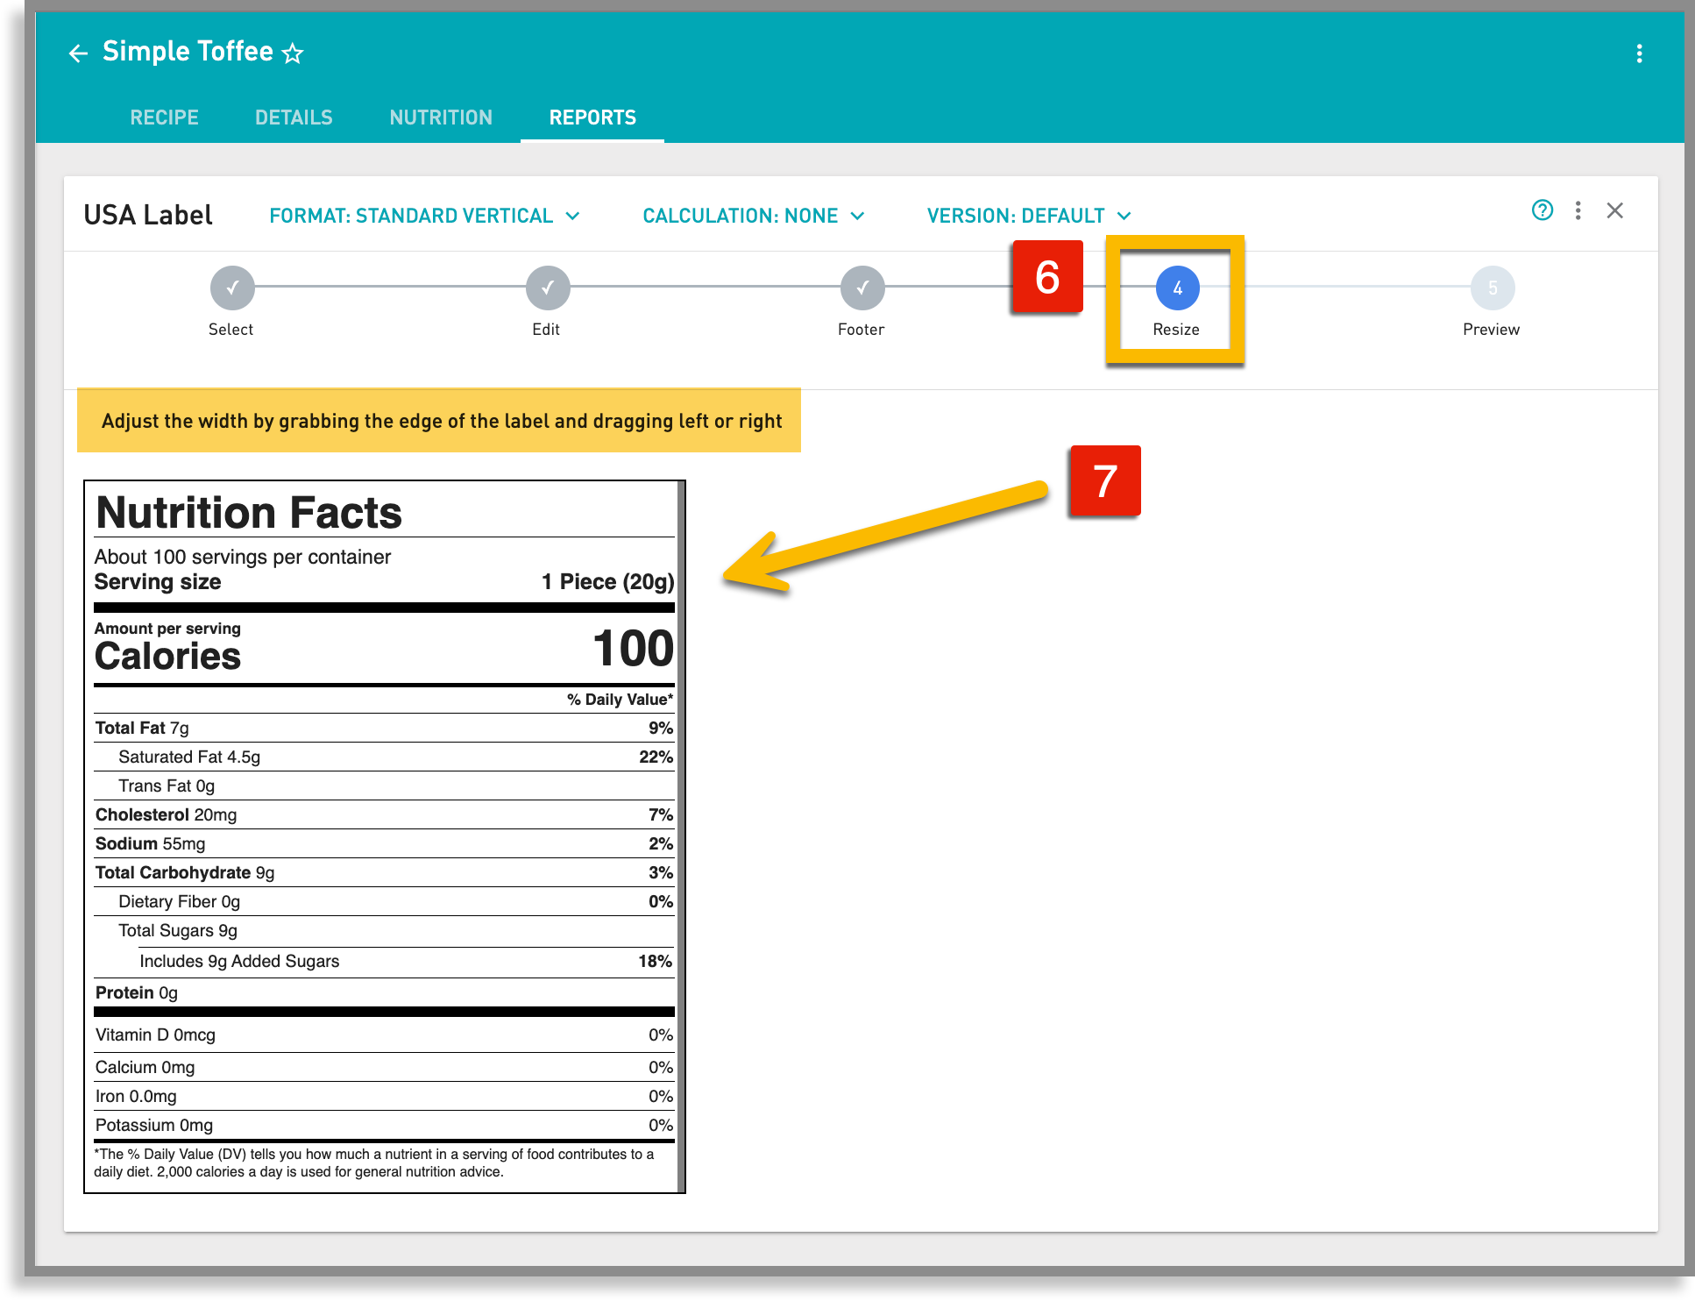Open the VERSION: DEFAULT dropdown
This screenshot has width=1695, height=1301.
[1030, 215]
